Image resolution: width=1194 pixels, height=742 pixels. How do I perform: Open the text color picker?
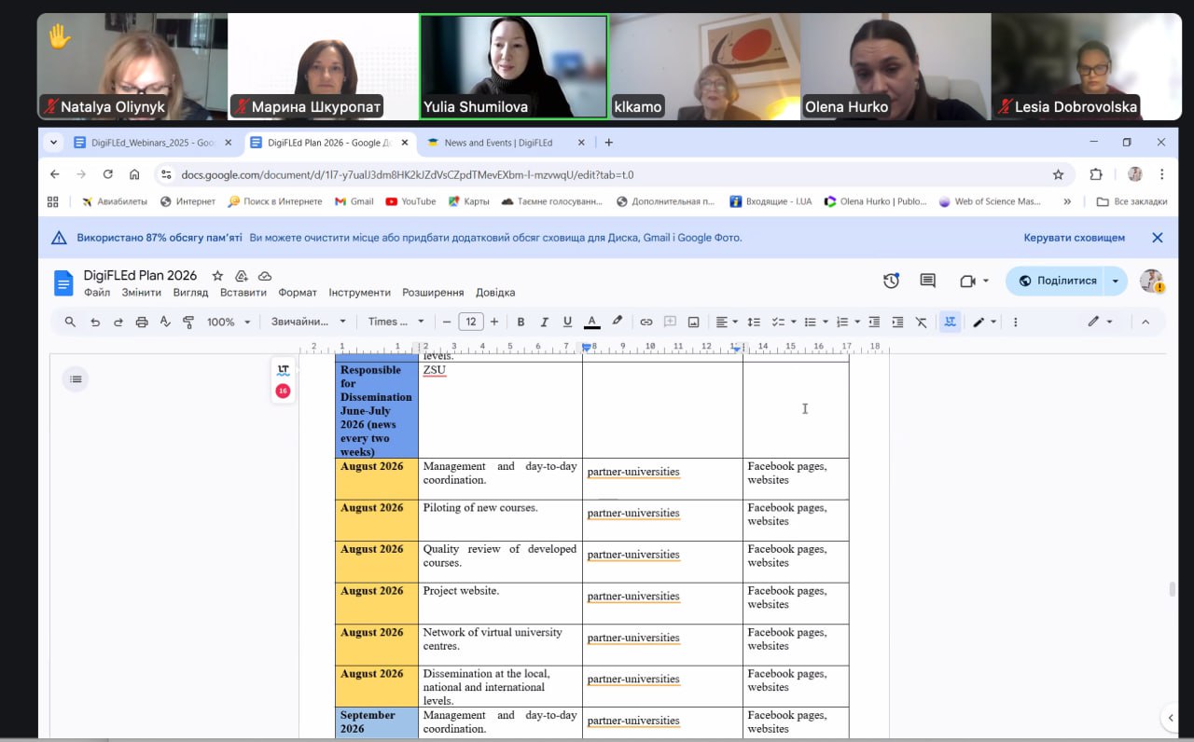591,322
